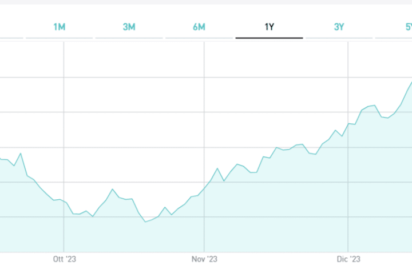Screen dimensions: 412x274
Task: Click the mid-October local peak on line
Action: 112,189
